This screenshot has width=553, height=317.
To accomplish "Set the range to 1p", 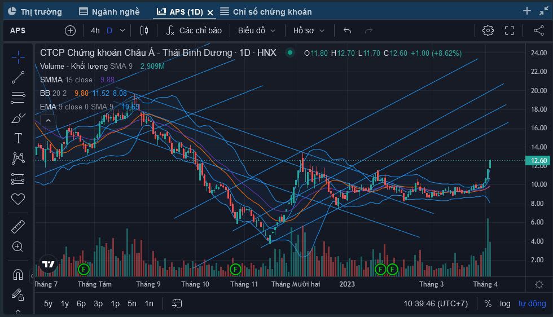I will coord(115,303).
